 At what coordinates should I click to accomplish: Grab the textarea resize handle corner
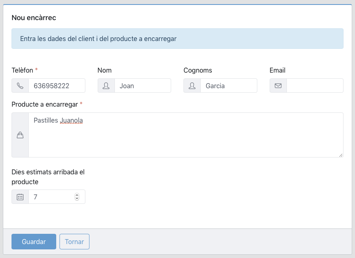341,155
